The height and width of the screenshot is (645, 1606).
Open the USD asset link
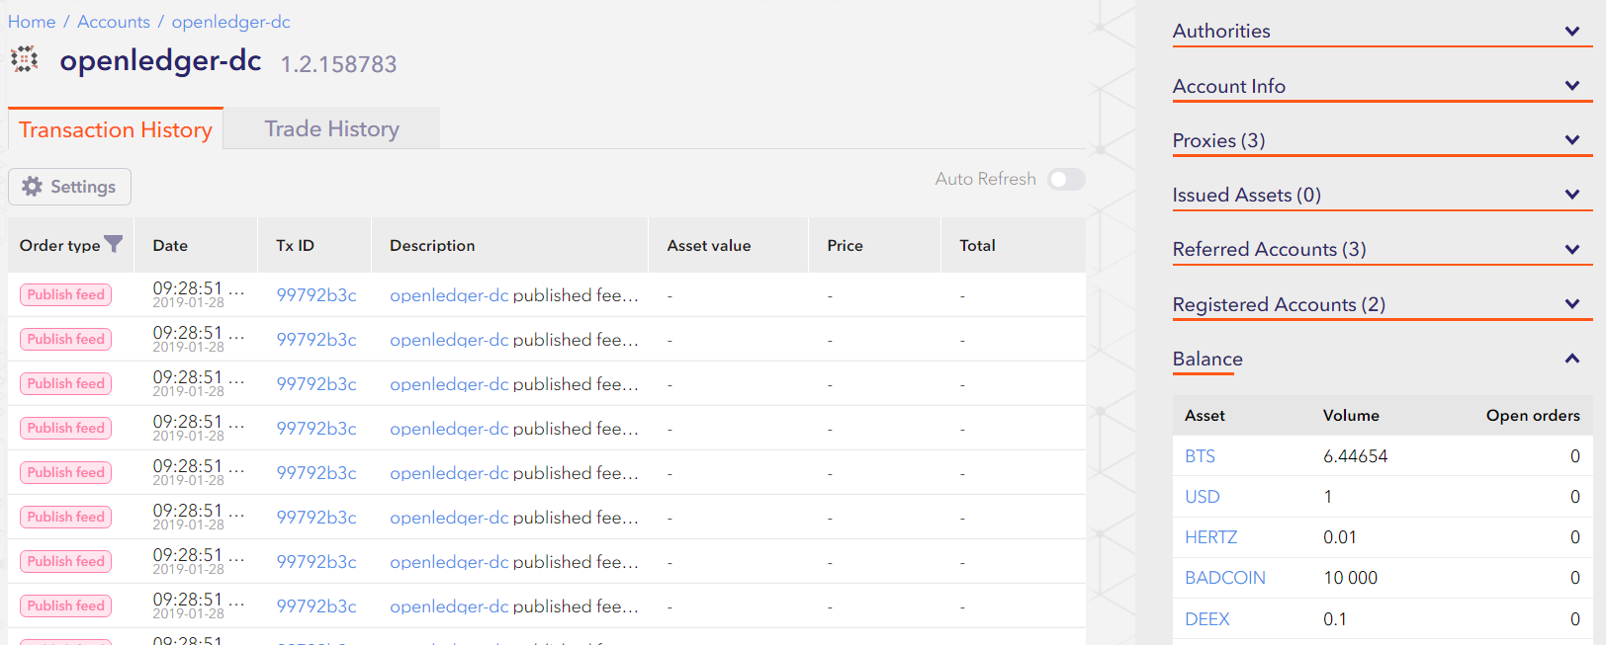click(1203, 497)
